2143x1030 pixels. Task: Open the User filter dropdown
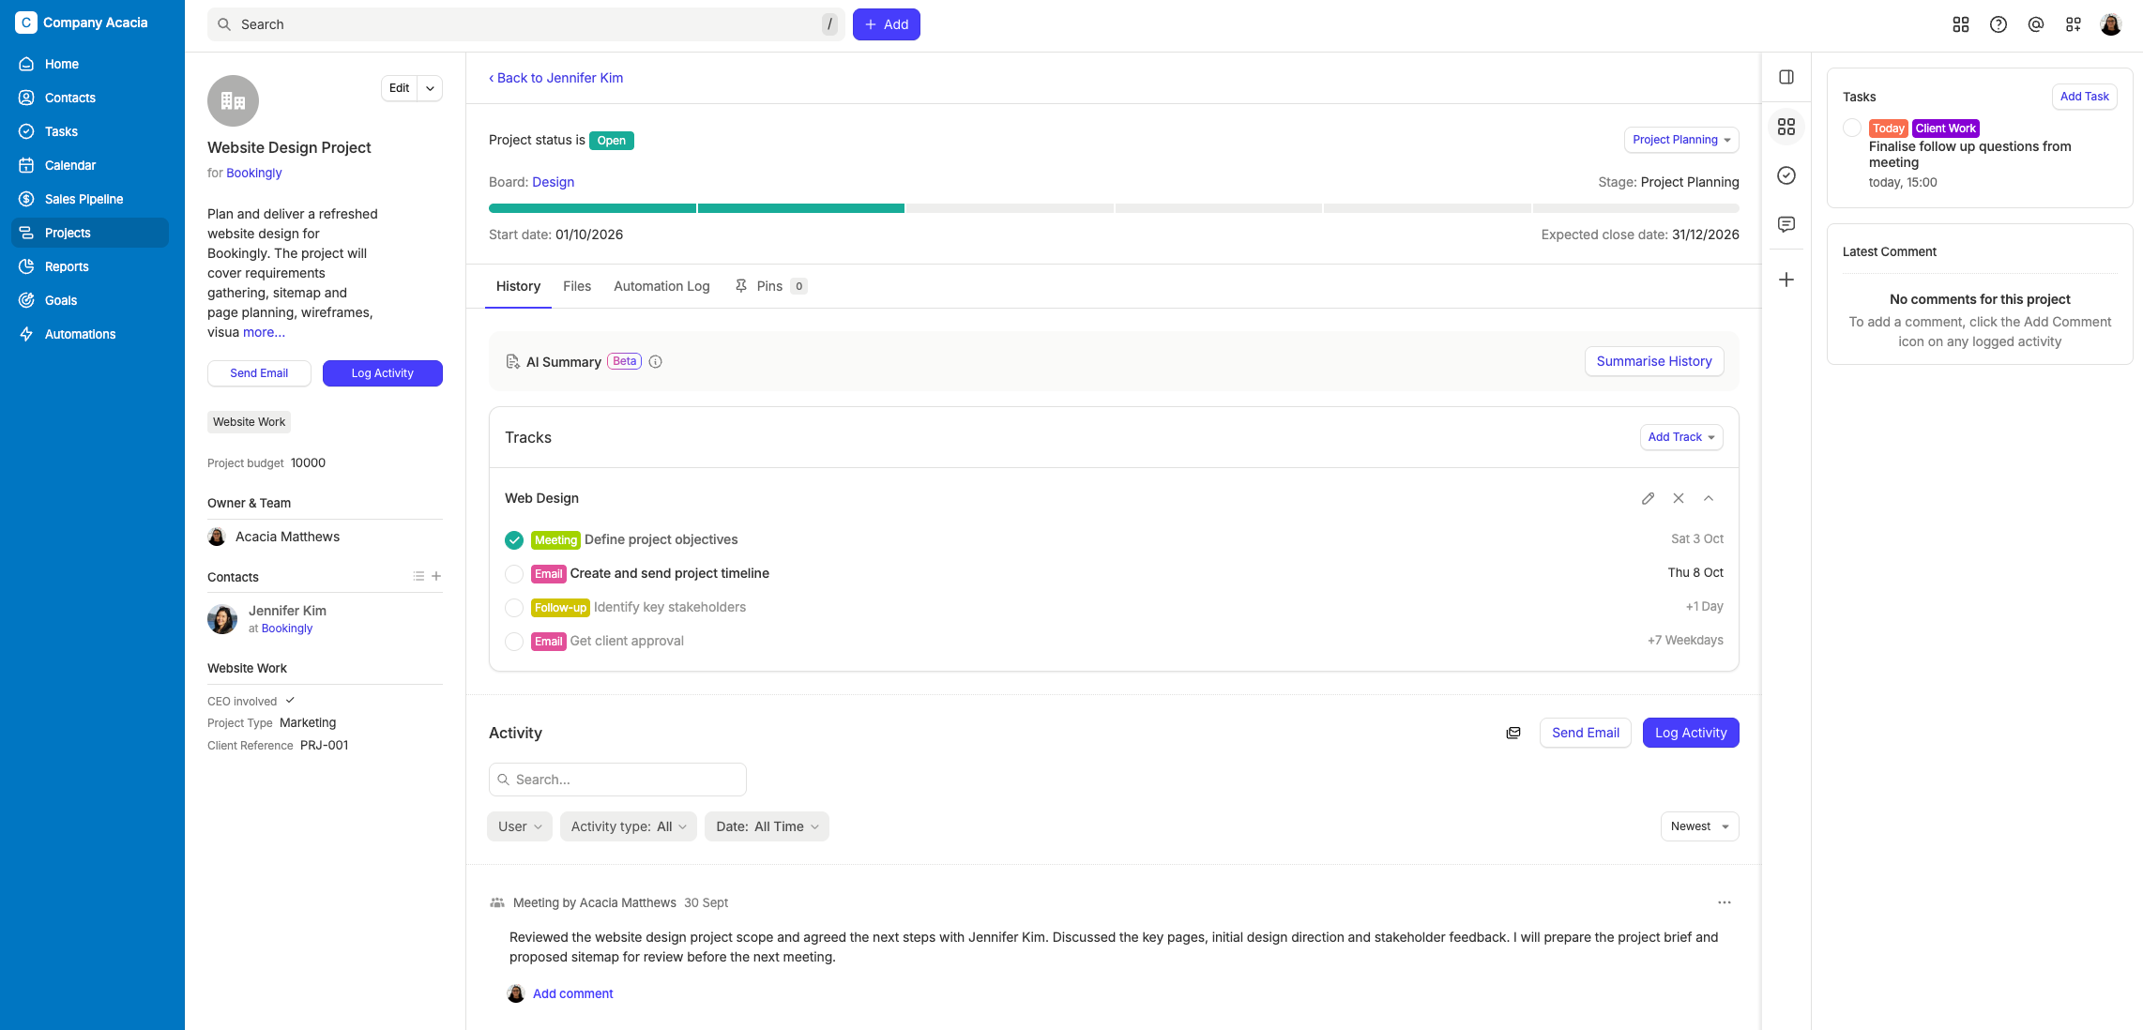click(x=520, y=826)
